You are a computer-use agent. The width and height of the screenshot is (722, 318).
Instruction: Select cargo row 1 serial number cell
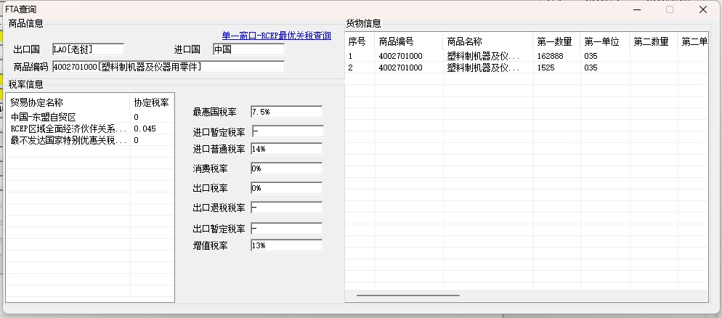360,56
